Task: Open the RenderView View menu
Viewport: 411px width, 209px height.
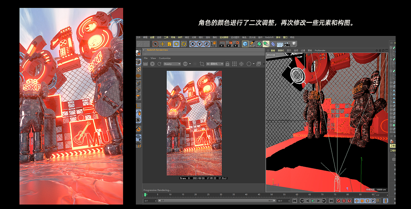Action: tap(153, 58)
